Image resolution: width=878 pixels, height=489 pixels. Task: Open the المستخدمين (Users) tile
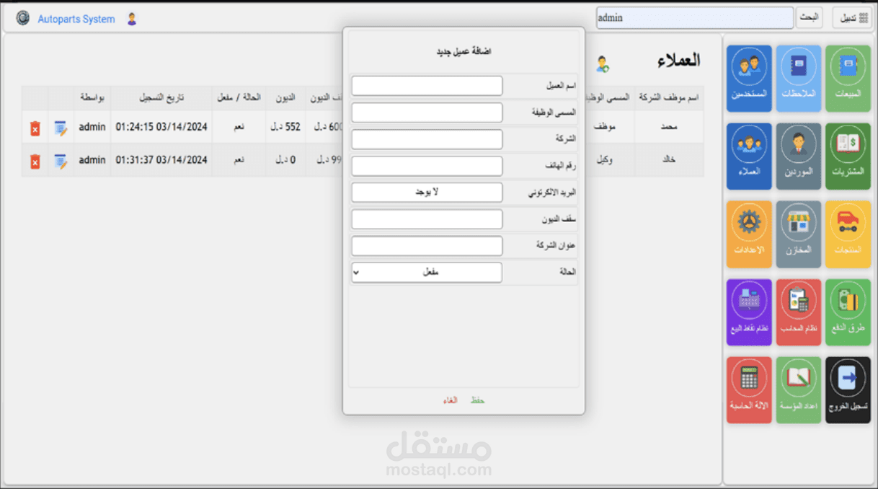749,79
